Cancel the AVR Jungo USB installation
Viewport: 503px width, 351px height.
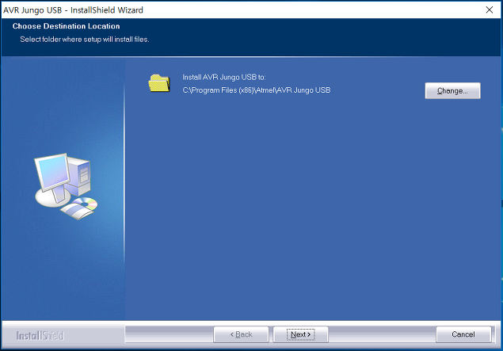(463, 334)
